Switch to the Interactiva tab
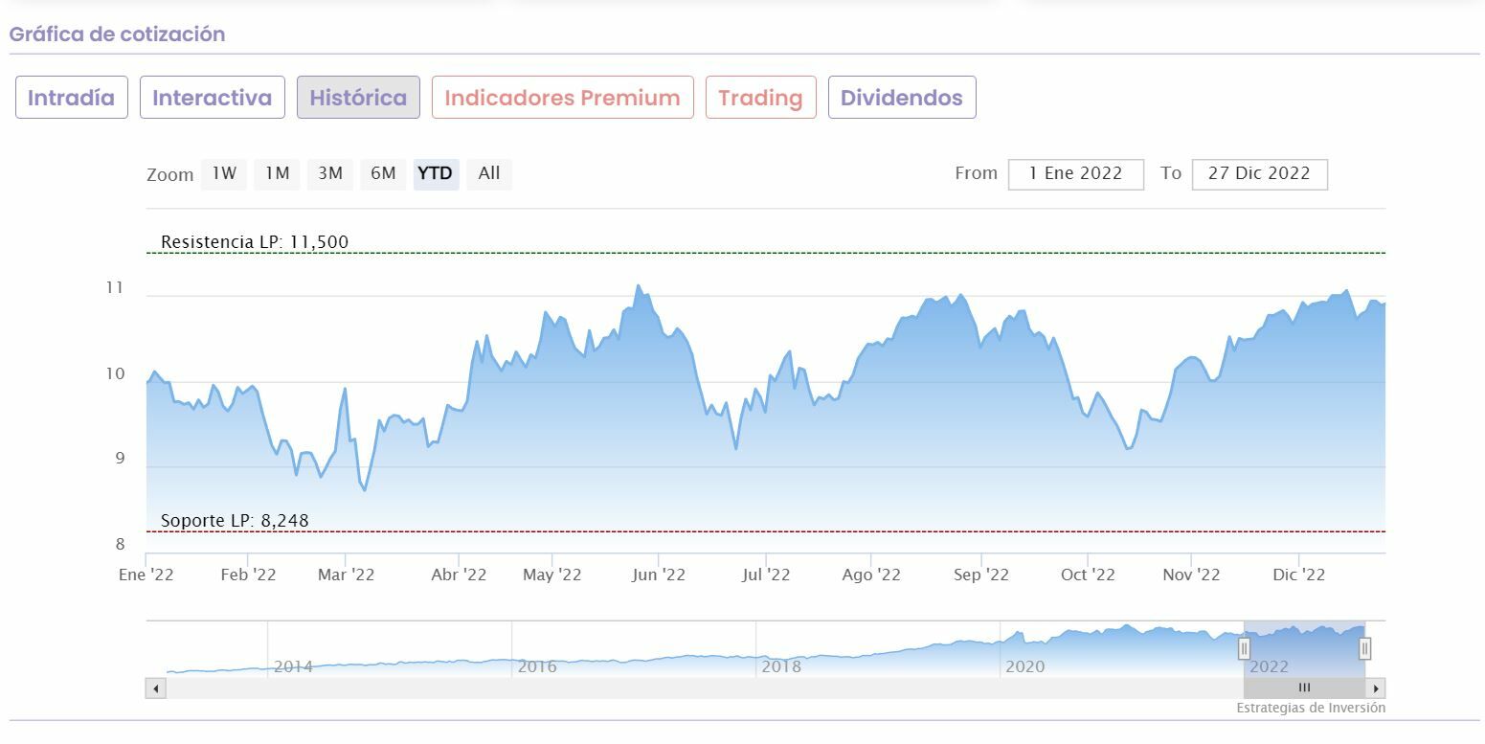Image resolution: width=1485 pixels, height=744 pixels. [x=213, y=98]
